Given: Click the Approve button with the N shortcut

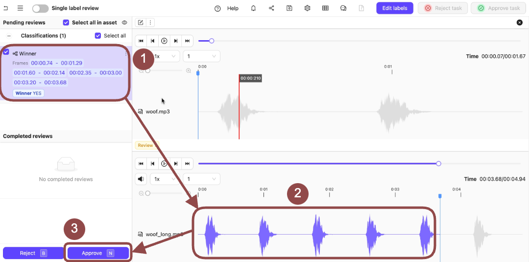Looking at the screenshot, I should click(98, 253).
